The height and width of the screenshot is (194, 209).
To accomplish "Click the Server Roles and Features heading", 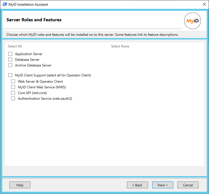I will 34,20.
